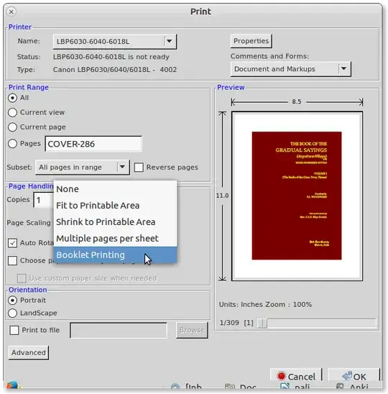This screenshot has height=394, width=388.
Task: Click the Doc taskbar item
Action: click(241, 387)
